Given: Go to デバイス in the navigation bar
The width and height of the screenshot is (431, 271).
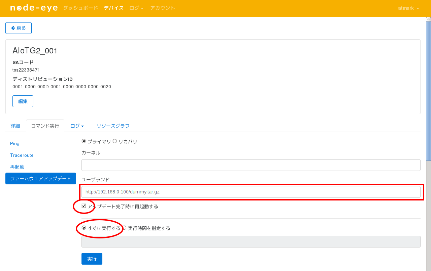Looking at the screenshot, I should tap(114, 8).
